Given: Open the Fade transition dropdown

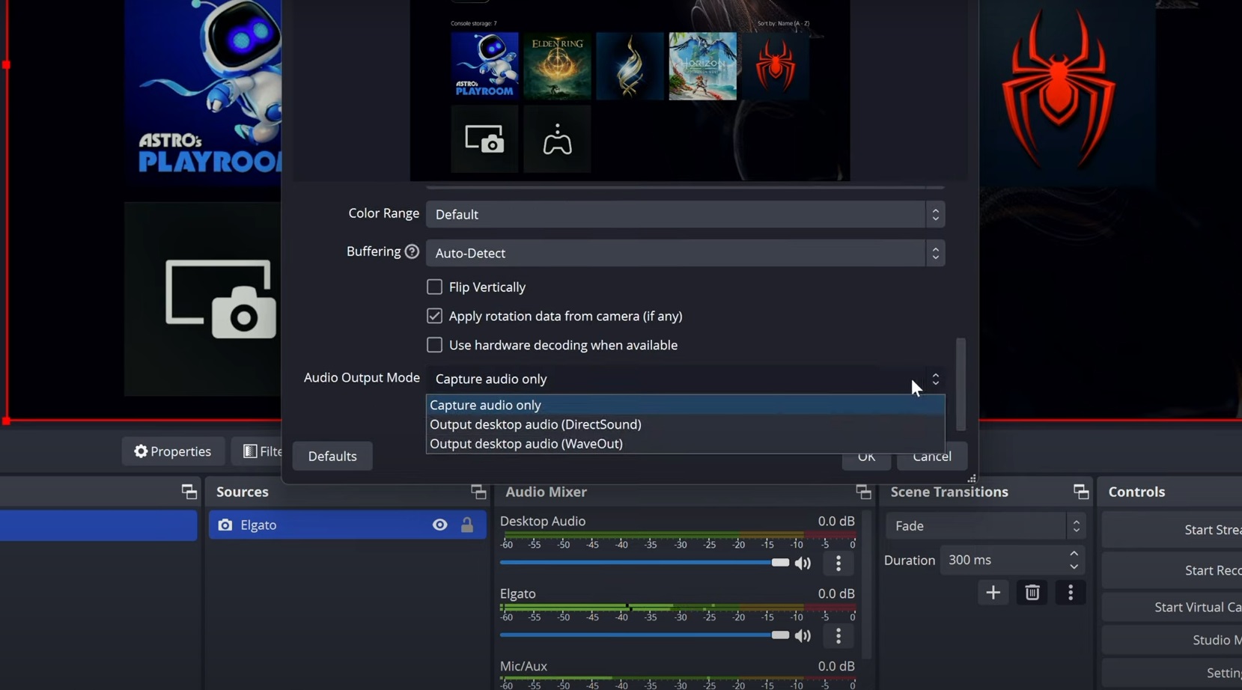Looking at the screenshot, I should pyautogui.click(x=985, y=526).
